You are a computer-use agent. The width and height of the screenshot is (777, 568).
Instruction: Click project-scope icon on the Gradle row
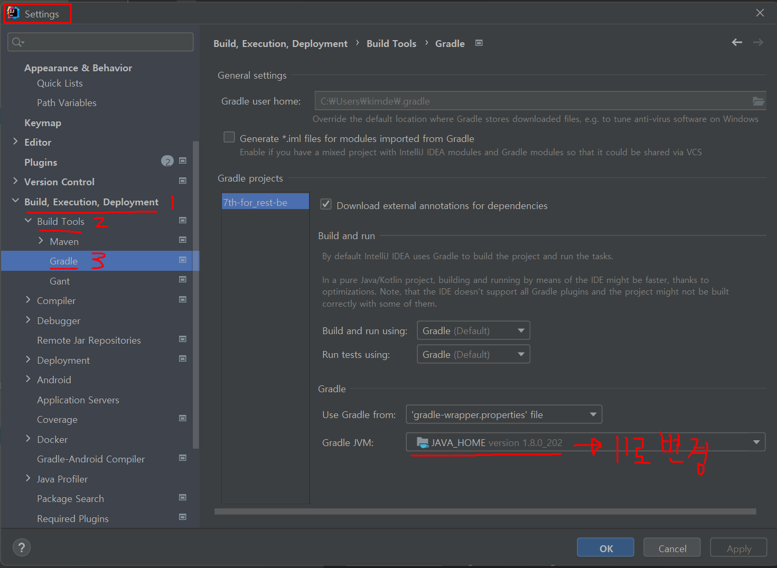pyautogui.click(x=183, y=260)
